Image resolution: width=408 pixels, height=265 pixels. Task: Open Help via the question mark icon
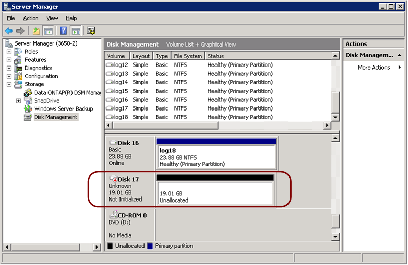click(x=63, y=31)
